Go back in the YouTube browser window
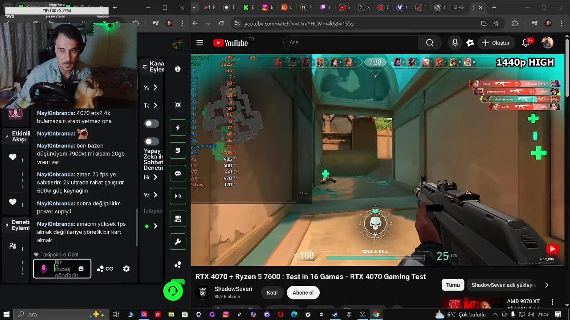570x320 pixels. pyautogui.click(x=195, y=23)
